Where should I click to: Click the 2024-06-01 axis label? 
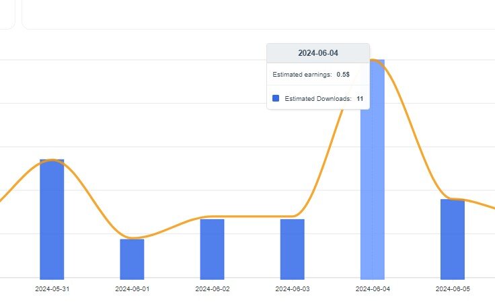click(x=132, y=288)
